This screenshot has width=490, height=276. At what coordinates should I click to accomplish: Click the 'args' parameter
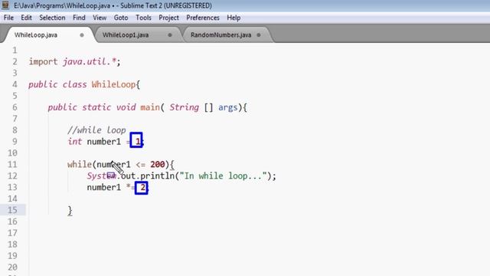228,108
